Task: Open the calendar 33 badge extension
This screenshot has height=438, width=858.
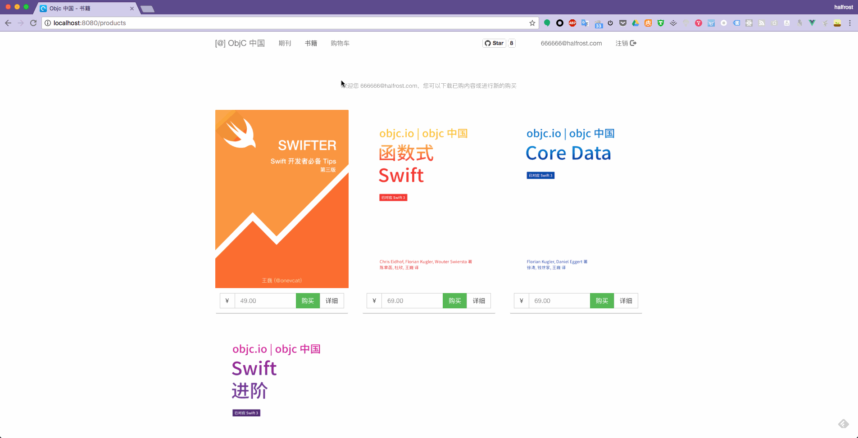Action: coord(599,23)
